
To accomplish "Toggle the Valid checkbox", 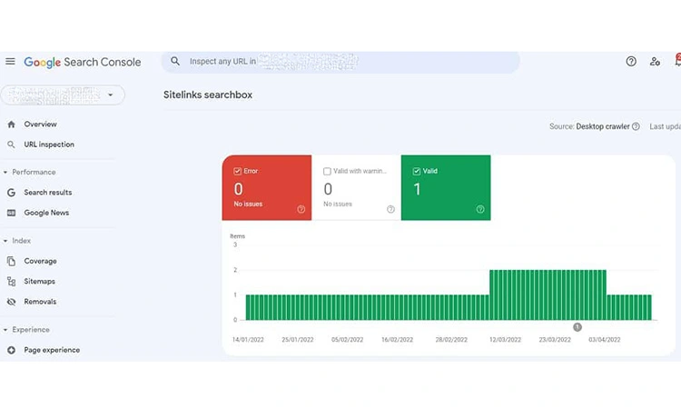I will [417, 171].
